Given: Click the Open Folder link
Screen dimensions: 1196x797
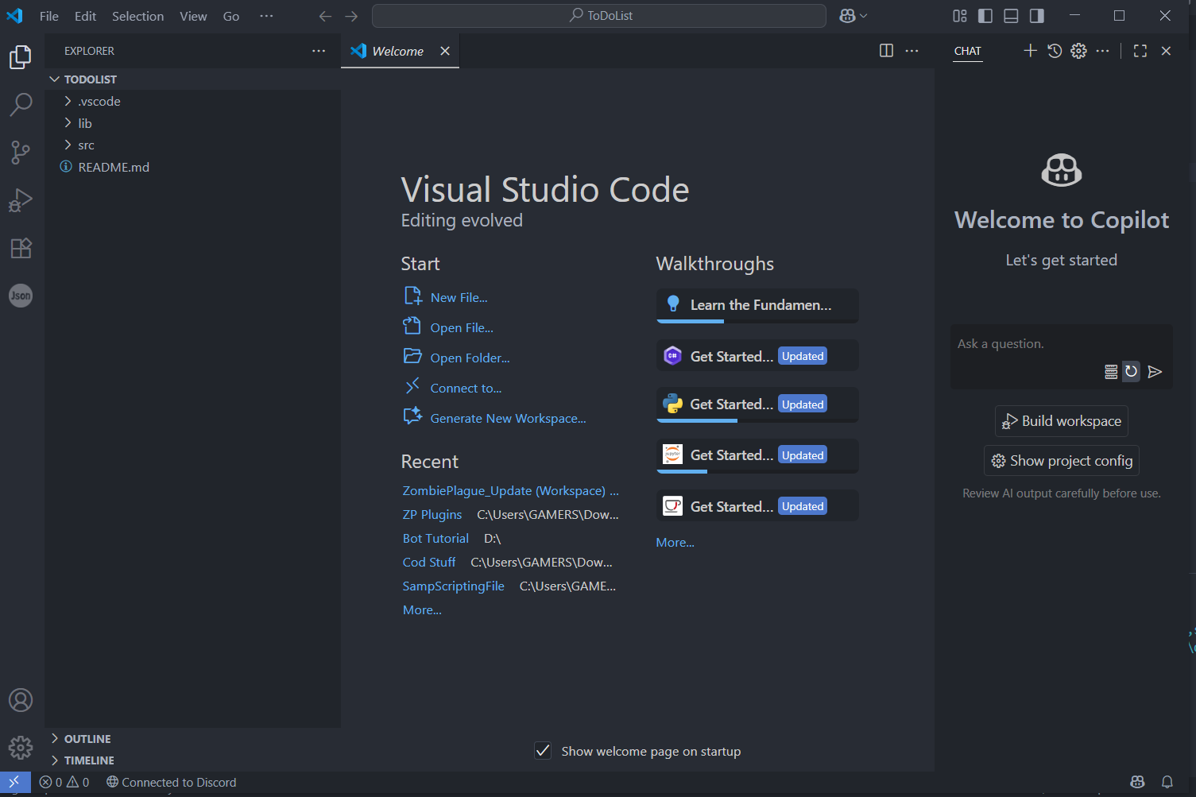Looking at the screenshot, I should (x=470, y=358).
